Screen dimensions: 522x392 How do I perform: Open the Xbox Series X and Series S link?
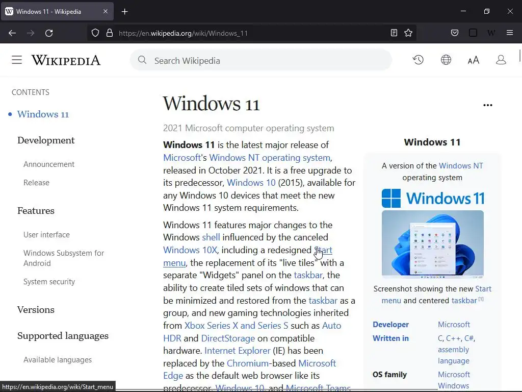237,325
